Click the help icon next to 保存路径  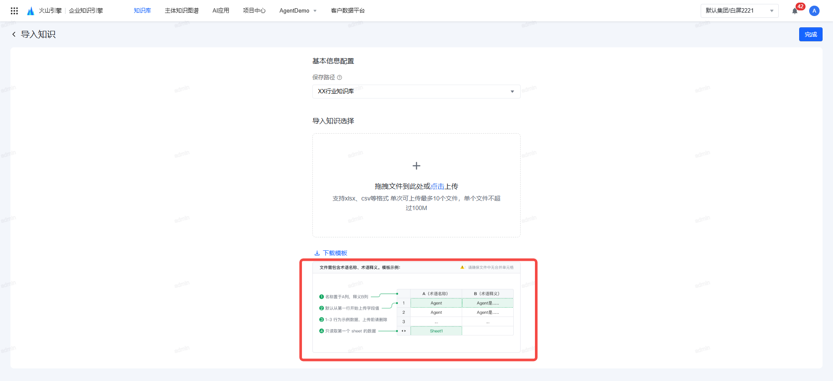(340, 78)
